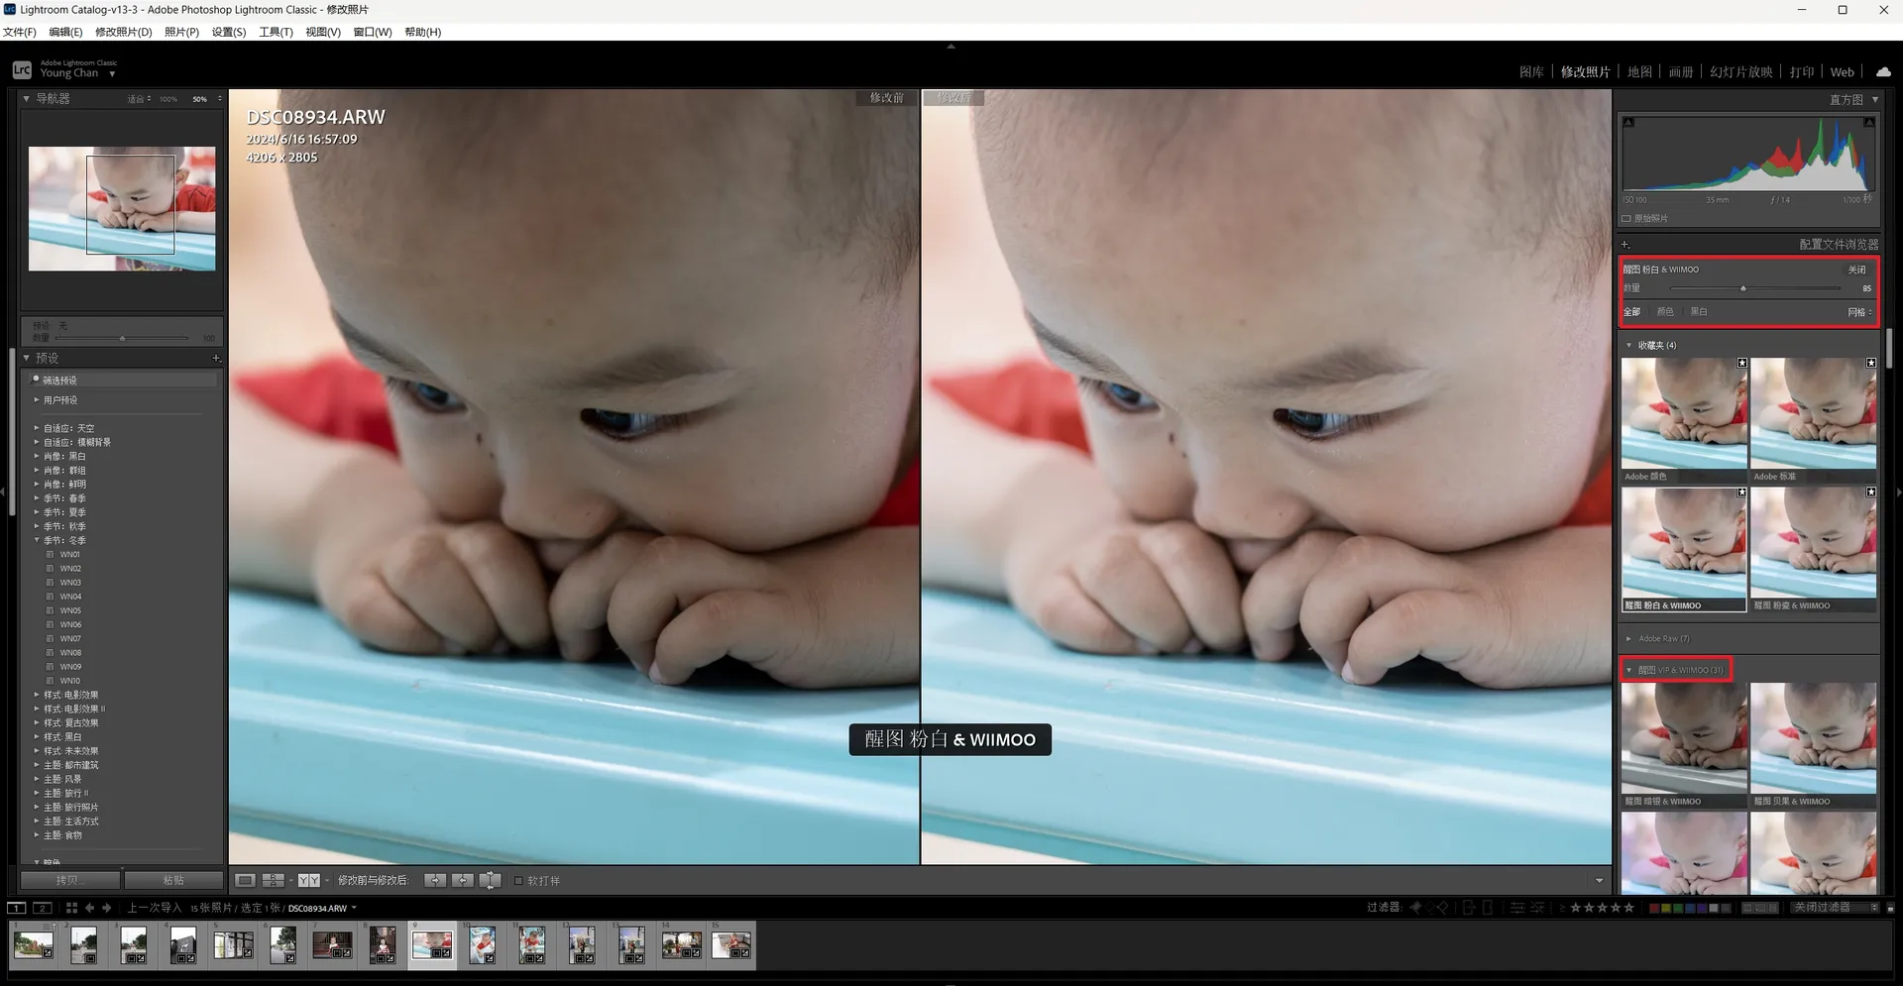Image resolution: width=1903 pixels, height=986 pixels.
Task: Enable the 软打样 soft proofing checkbox
Action: point(518,881)
